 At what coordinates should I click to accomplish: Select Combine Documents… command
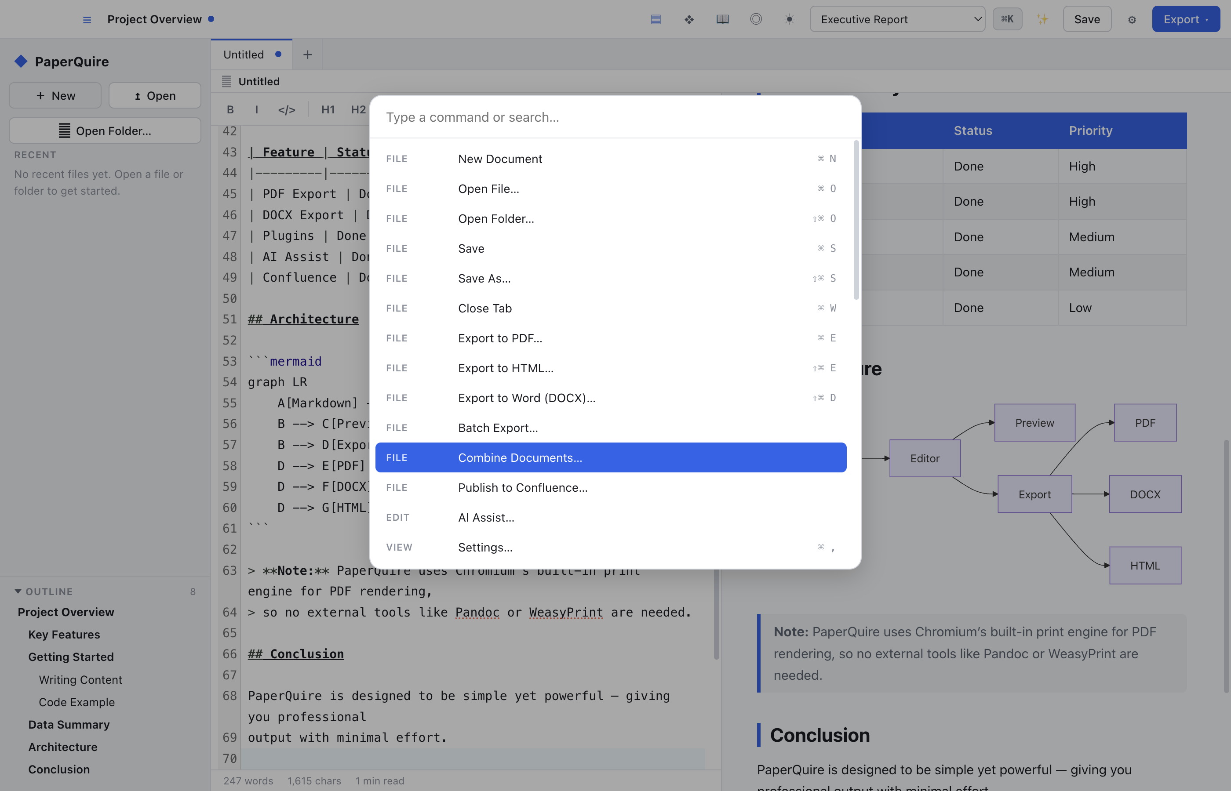611,457
